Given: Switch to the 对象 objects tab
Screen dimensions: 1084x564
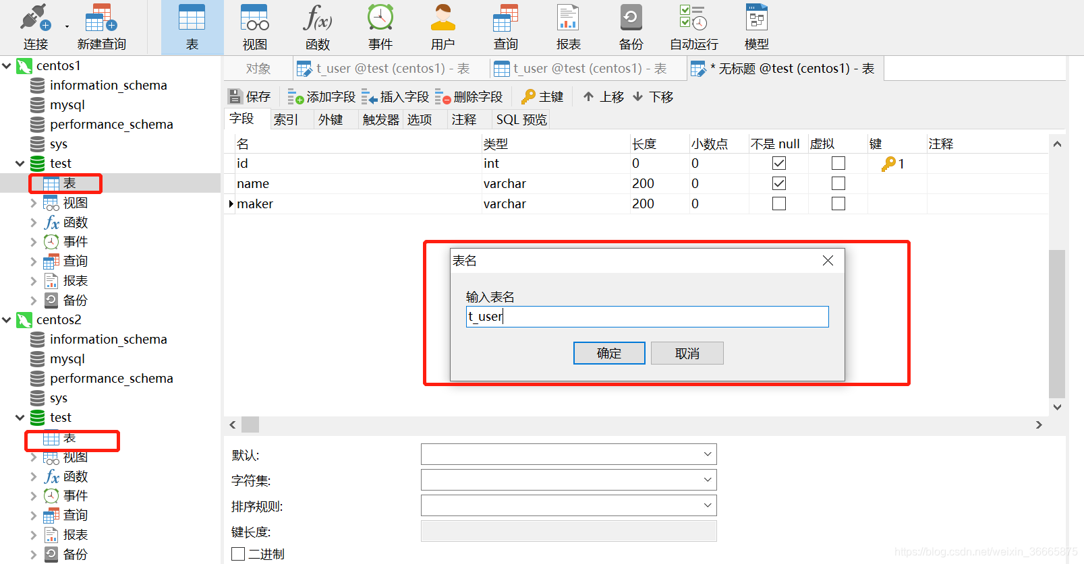Looking at the screenshot, I should [258, 69].
